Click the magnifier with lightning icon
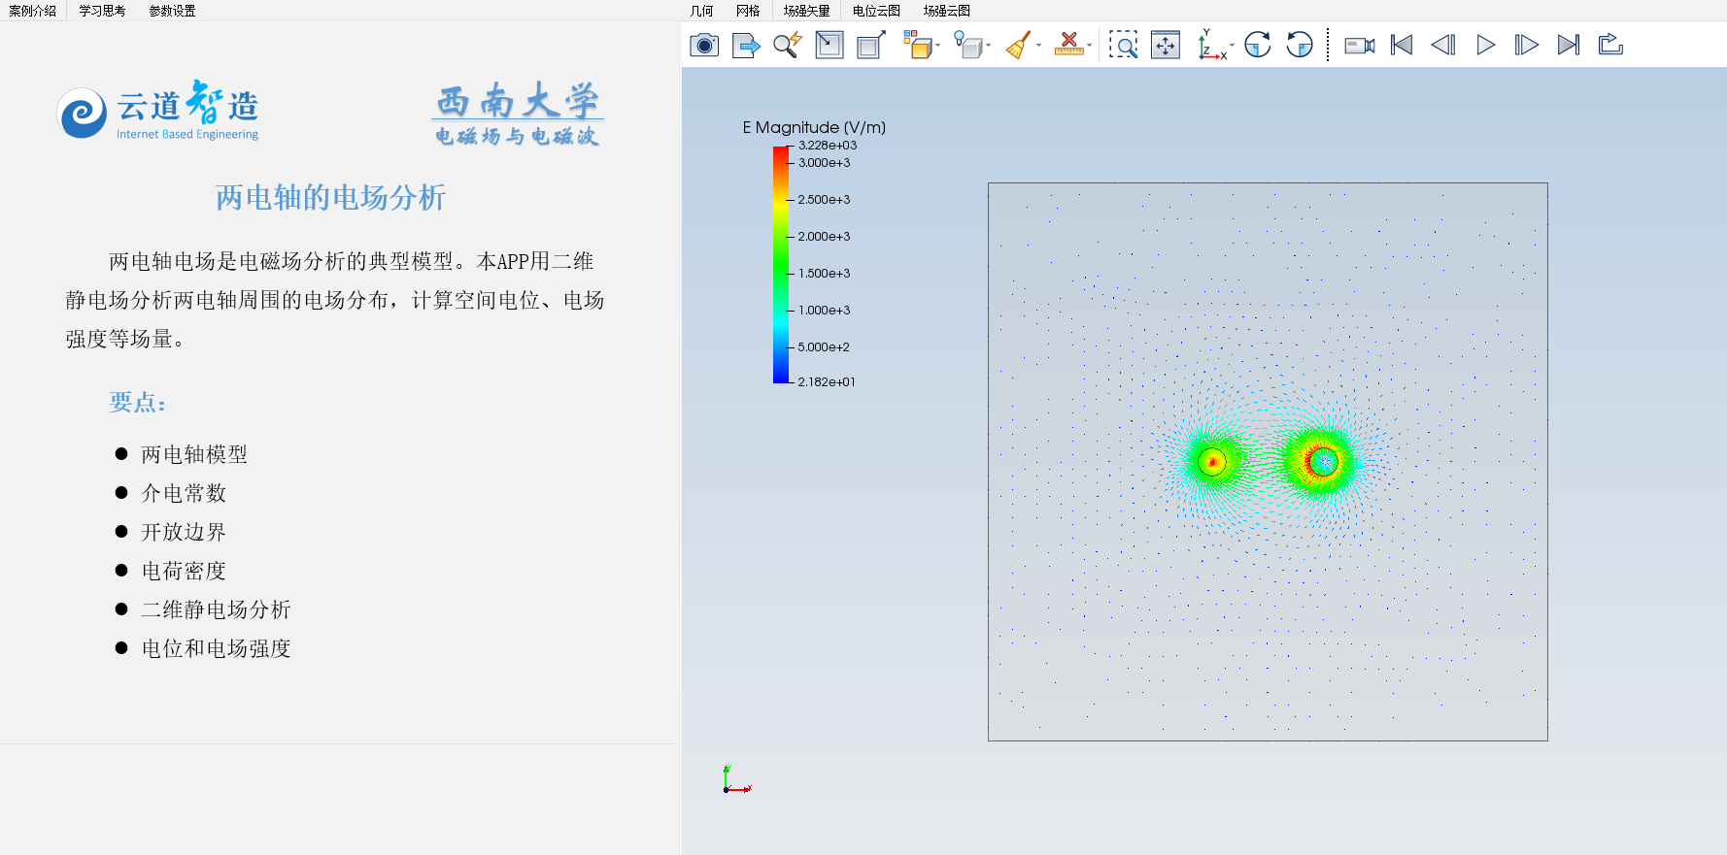 788,45
